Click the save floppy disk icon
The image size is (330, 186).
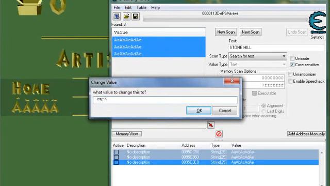(136, 16)
